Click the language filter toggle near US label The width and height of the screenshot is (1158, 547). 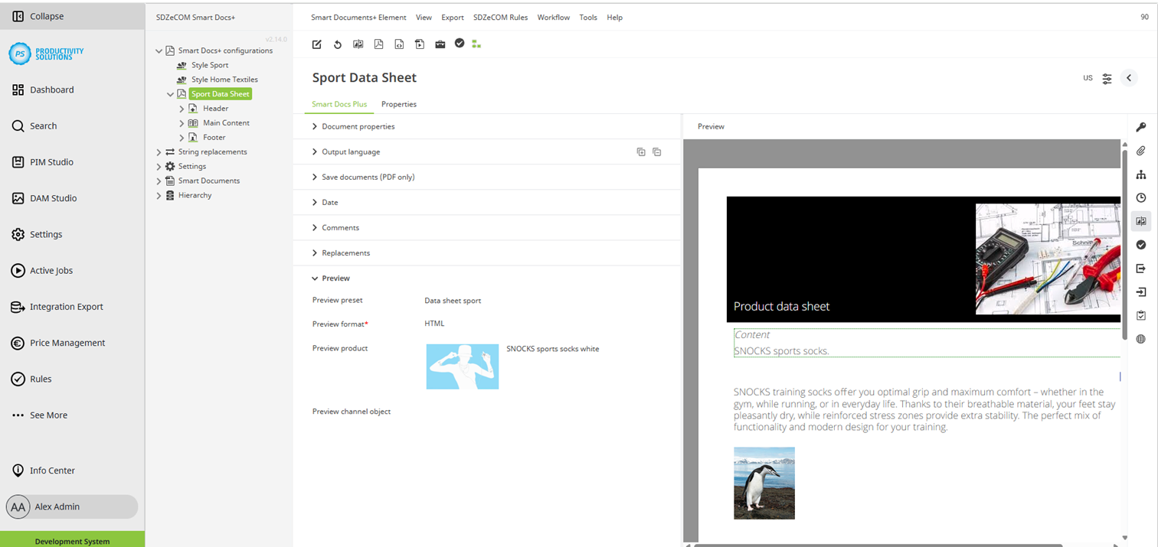click(x=1107, y=77)
